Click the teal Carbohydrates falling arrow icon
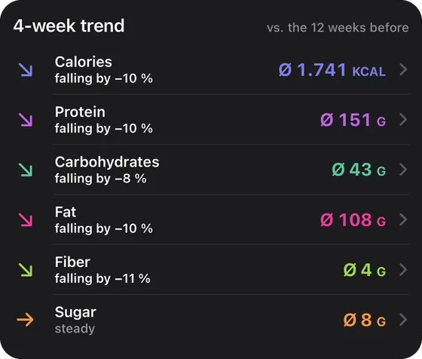422x359 pixels. coord(26,170)
